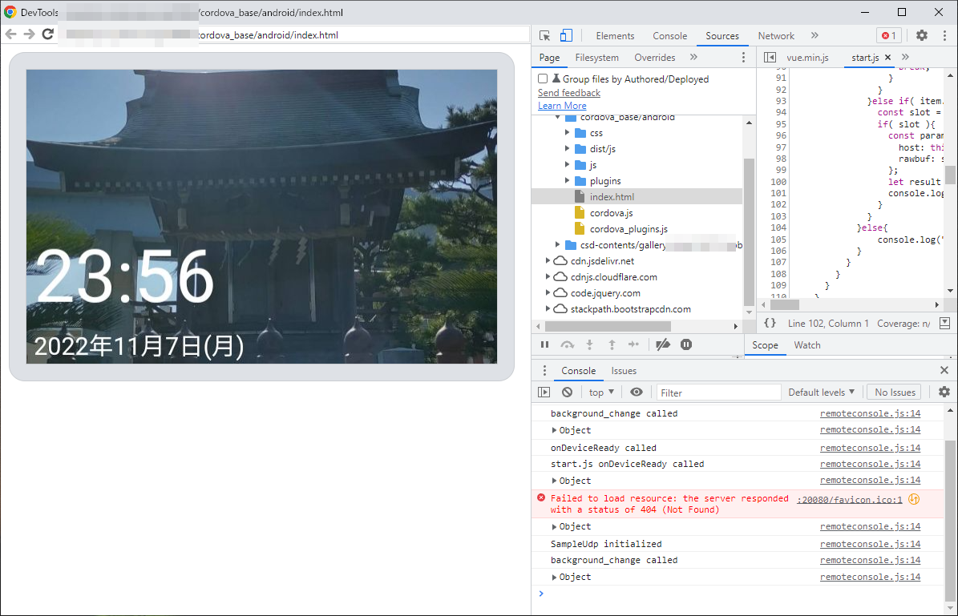Click the Send feedback link

tap(569, 93)
